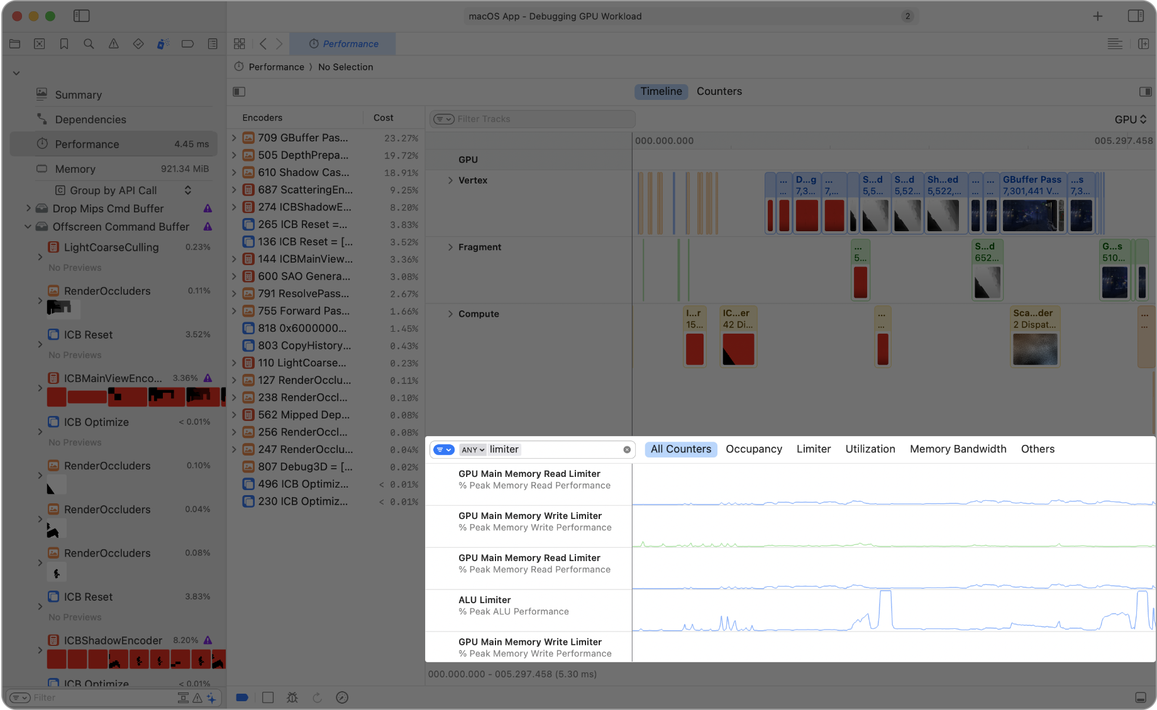Open the search navigator magnifier icon
1157x710 pixels.
tap(89, 44)
